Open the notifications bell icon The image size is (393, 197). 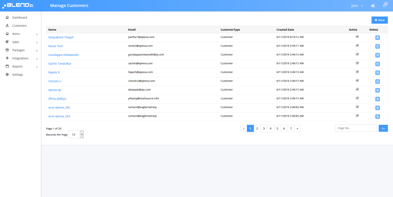coord(384,5)
